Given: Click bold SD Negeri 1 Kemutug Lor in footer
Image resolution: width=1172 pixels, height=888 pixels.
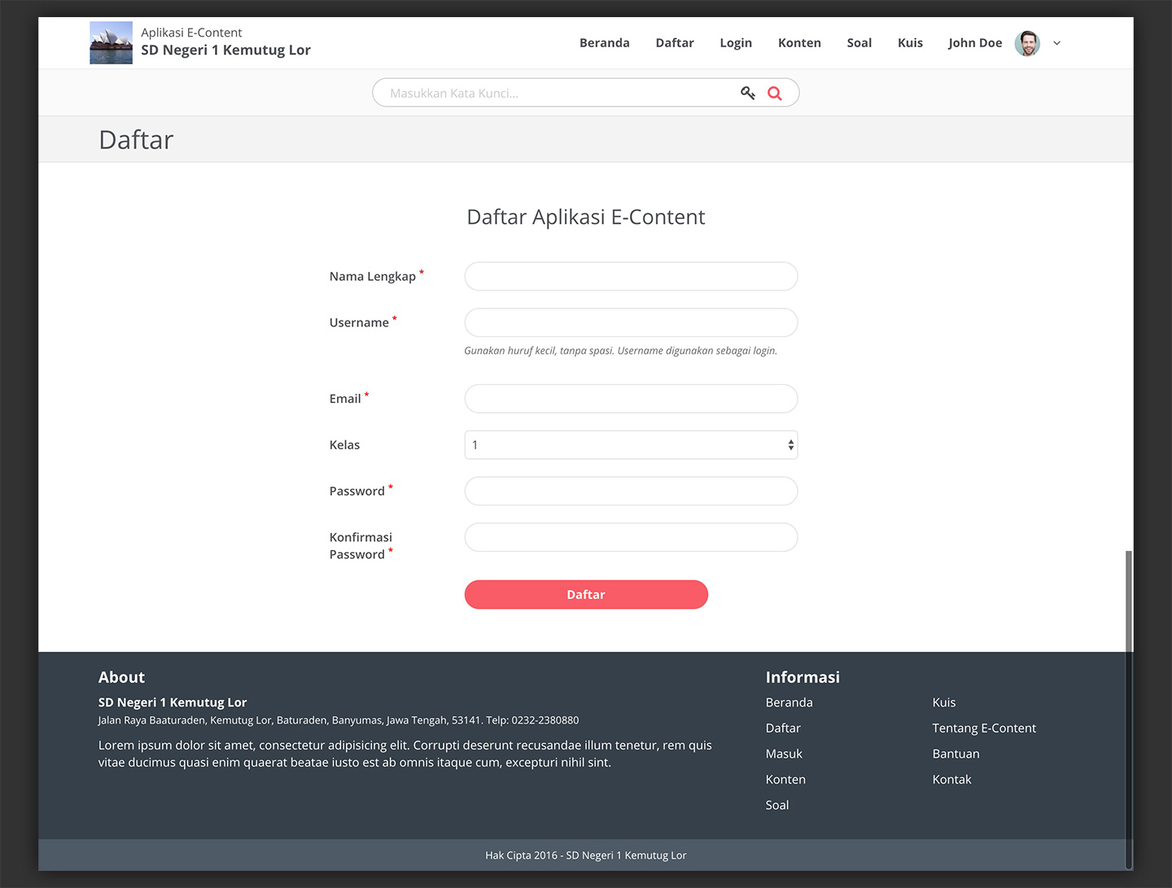Looking at the screenshot, I should [173, 702].
